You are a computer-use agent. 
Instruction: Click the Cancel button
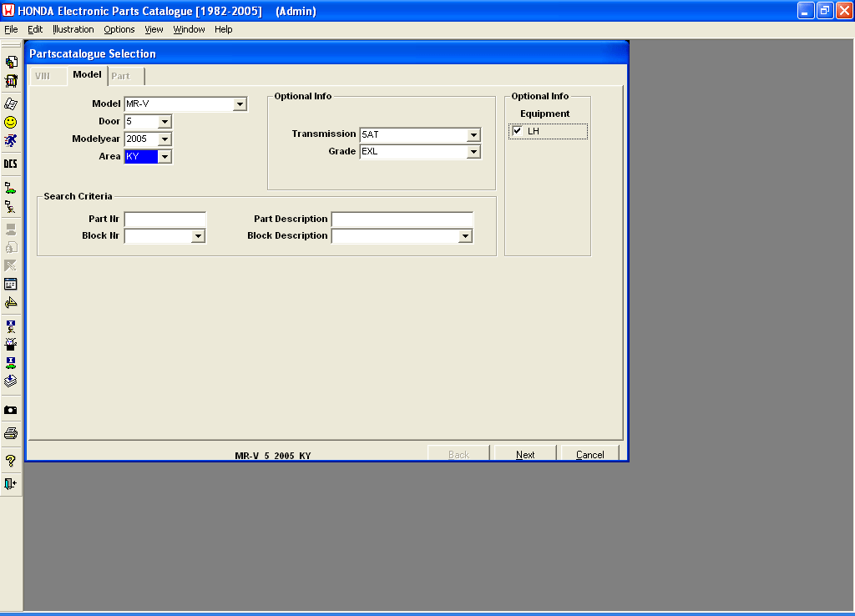tap(590, 454)
